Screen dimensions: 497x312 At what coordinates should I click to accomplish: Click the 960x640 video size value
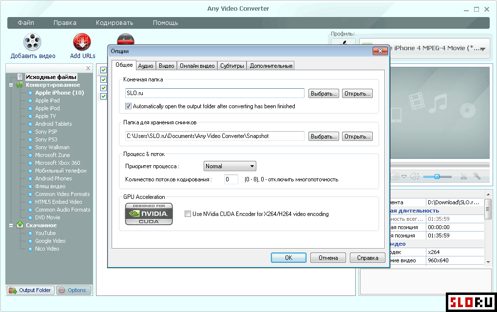pyautogui.click(x=455, y=260)
